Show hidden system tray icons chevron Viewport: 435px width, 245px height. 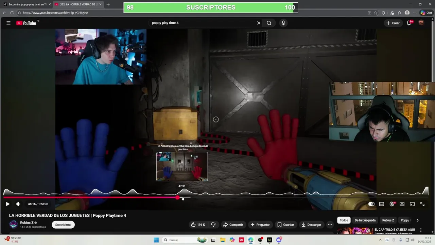[x=380, y=240]
